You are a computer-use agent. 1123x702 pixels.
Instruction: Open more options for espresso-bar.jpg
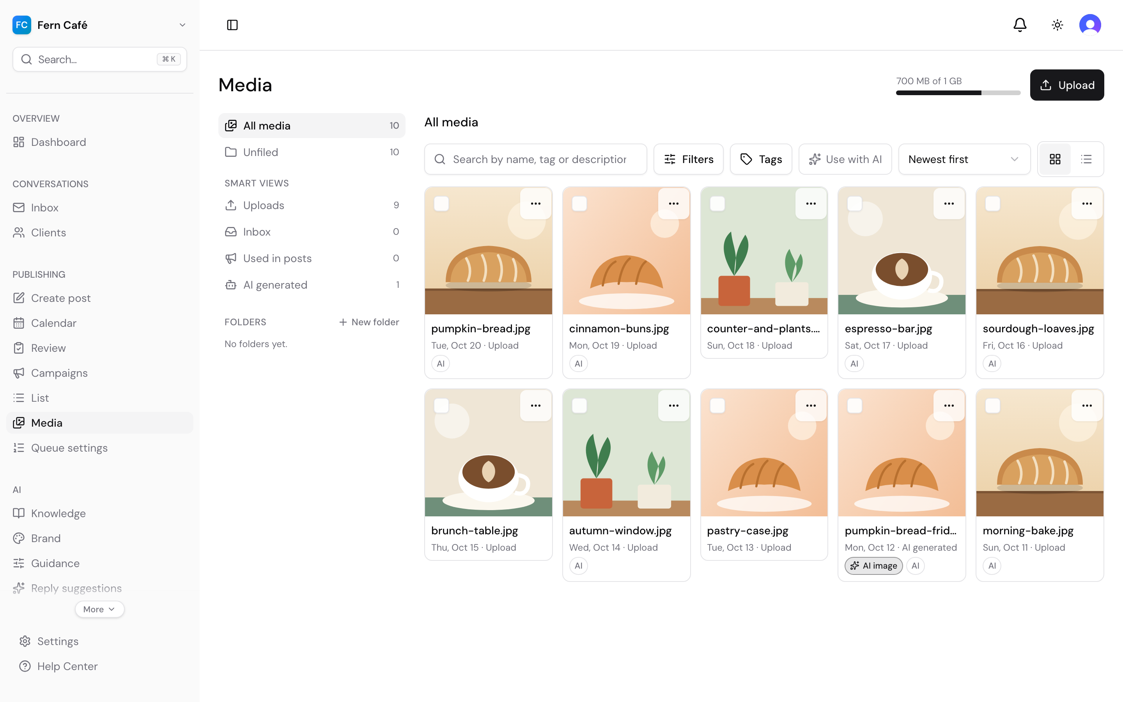point(949,204)
